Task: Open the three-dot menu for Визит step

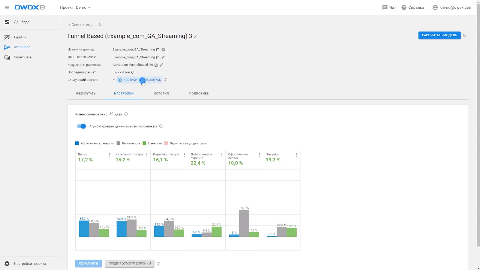Action: pyautogui.click(x=109, y=155)
